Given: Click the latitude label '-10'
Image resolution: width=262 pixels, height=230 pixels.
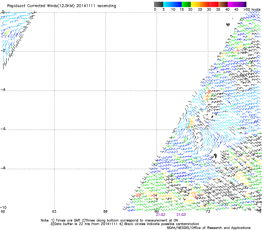Looking at the screenshot, I should tap(3, 207).
